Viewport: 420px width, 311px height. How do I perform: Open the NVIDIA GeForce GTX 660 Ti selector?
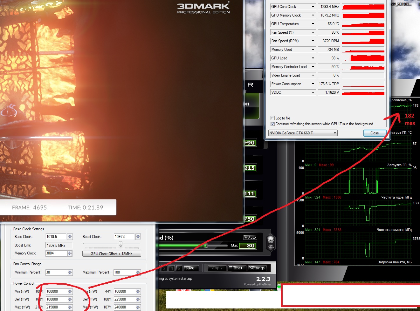click(x=303, y=133)
